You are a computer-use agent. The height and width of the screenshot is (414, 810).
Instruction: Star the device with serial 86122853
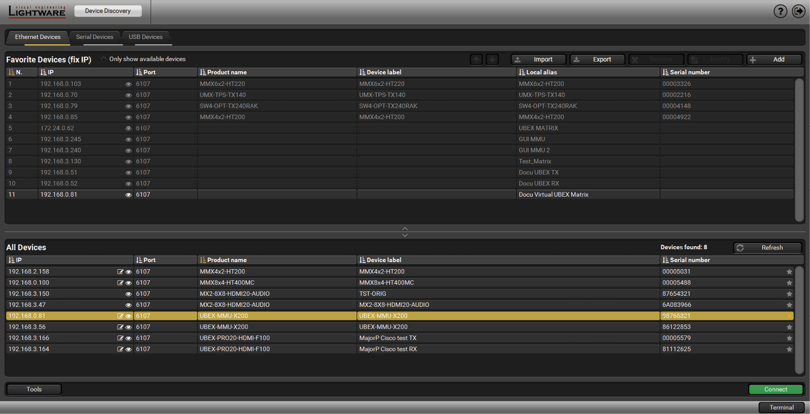[x=789, y=327]
